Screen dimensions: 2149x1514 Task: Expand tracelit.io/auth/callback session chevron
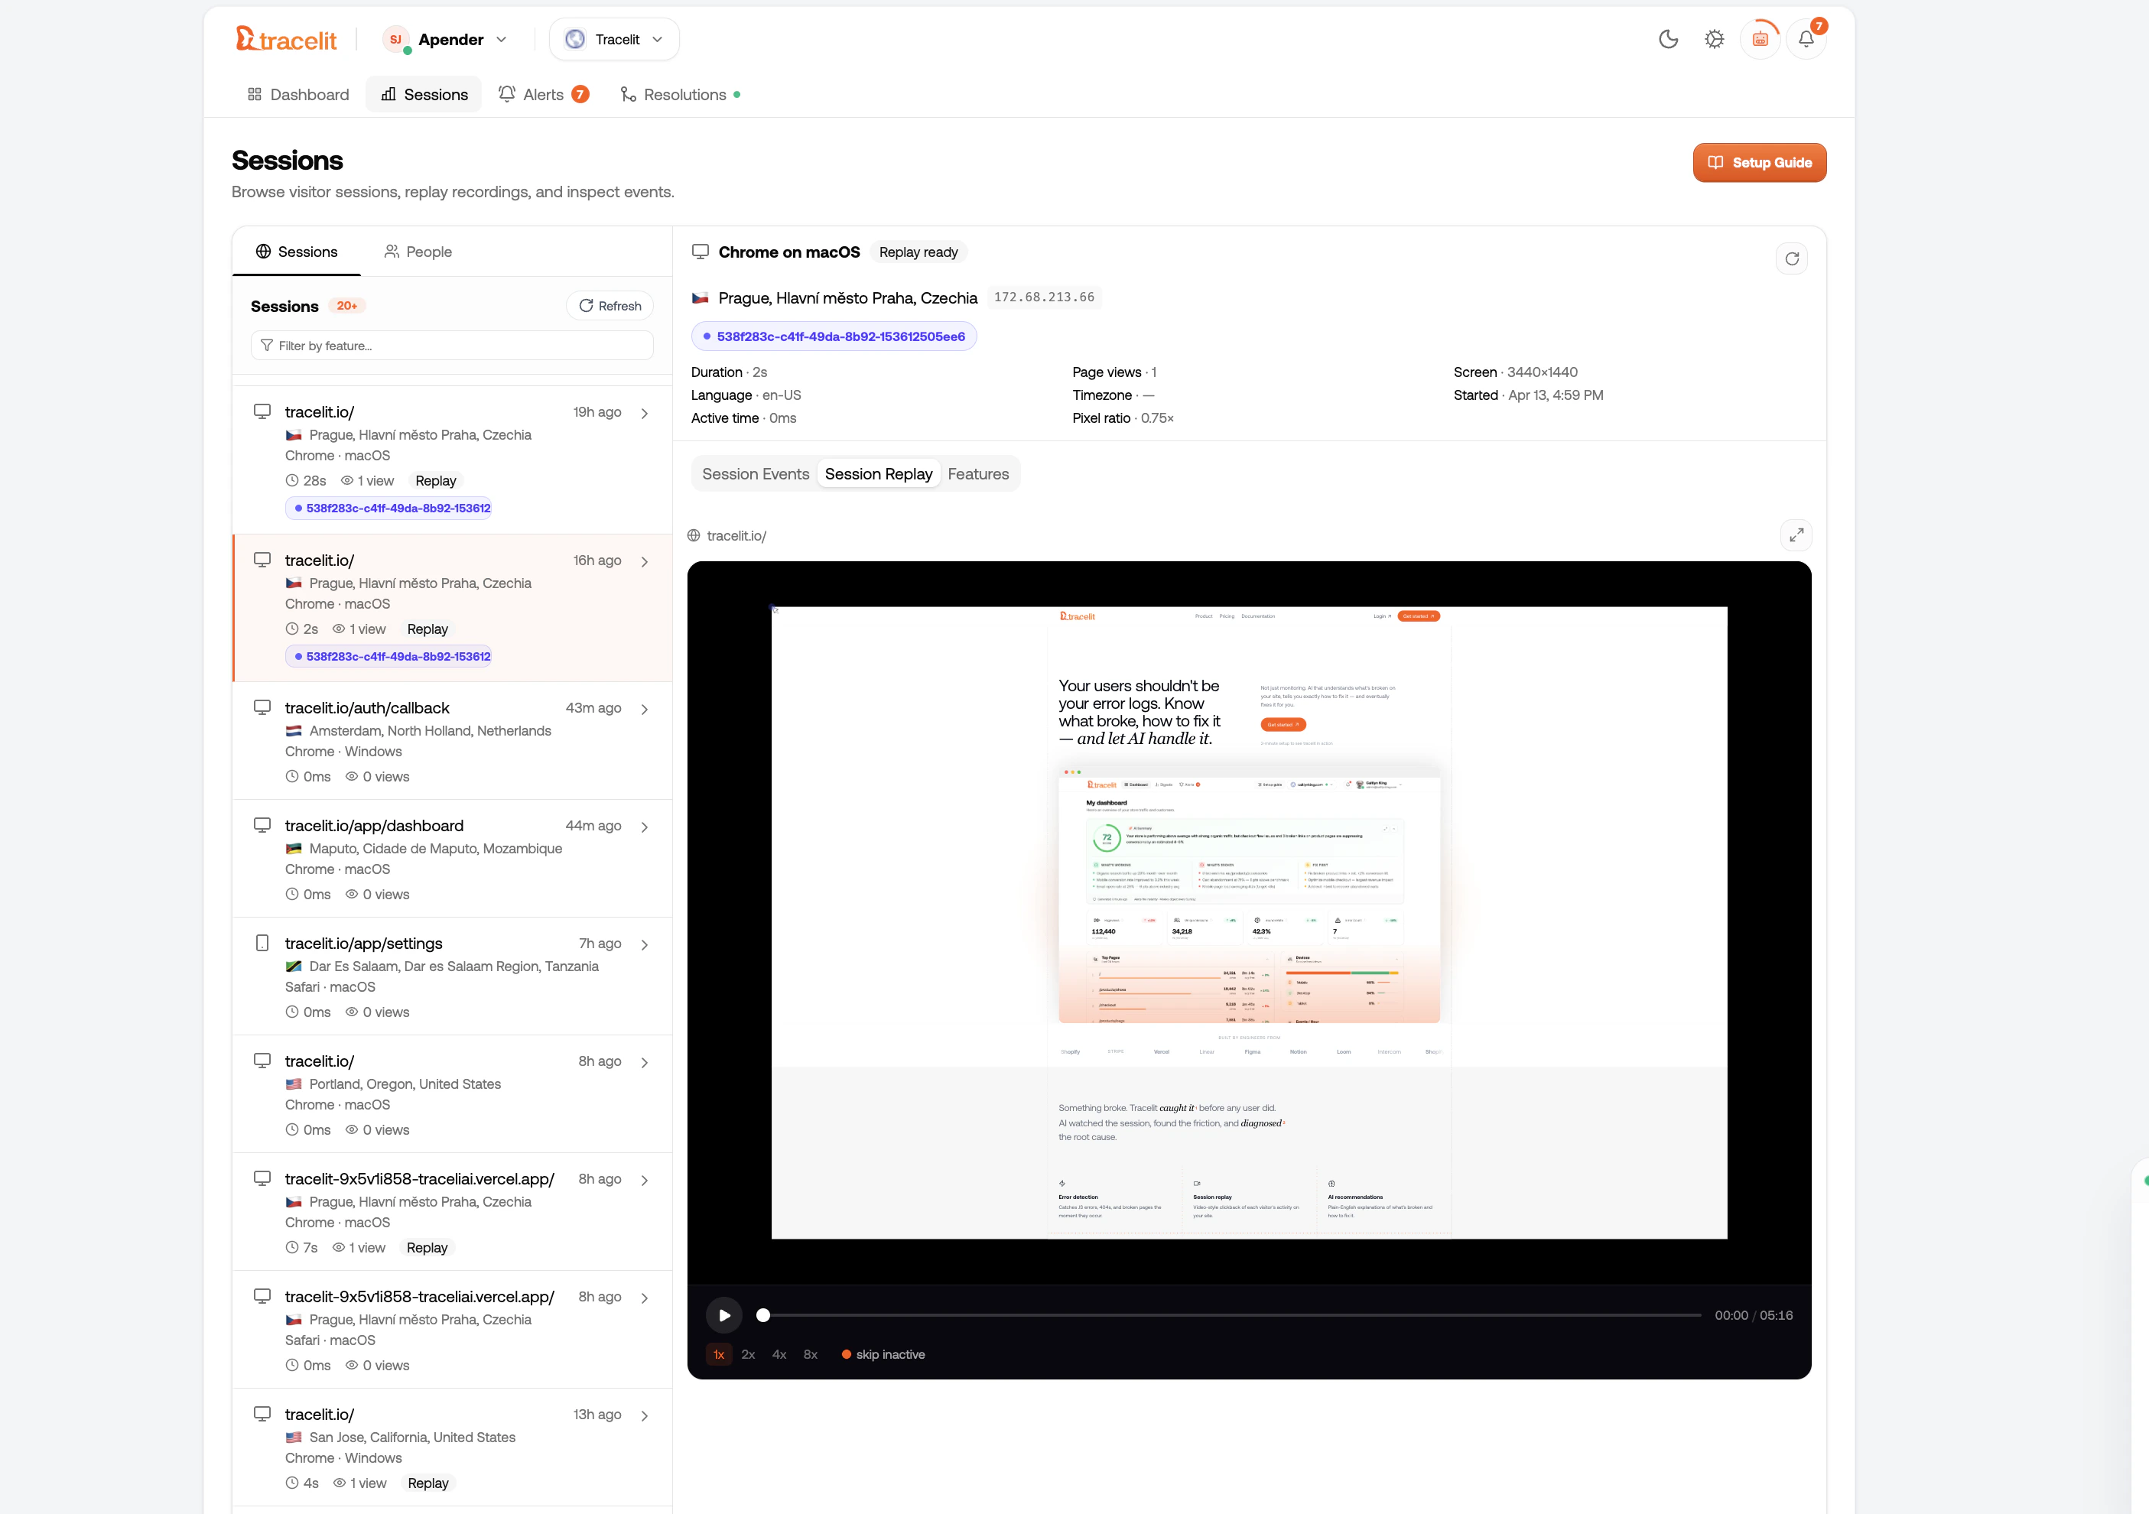point(645,710)
